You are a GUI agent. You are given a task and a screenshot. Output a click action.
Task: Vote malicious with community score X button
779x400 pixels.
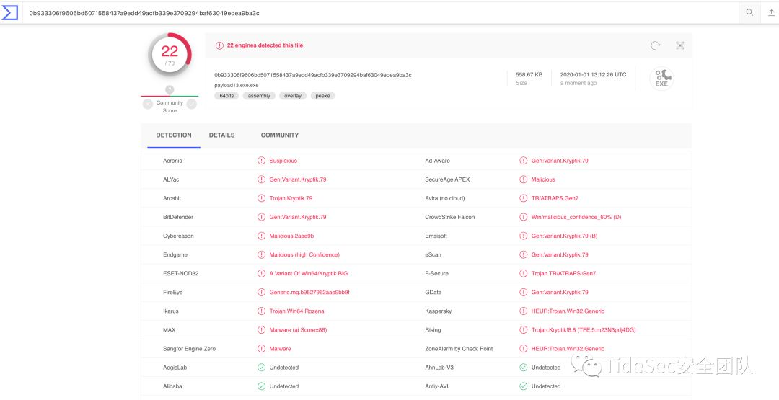[148, 104]
